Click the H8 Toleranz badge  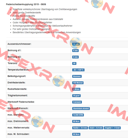(74, 63)
